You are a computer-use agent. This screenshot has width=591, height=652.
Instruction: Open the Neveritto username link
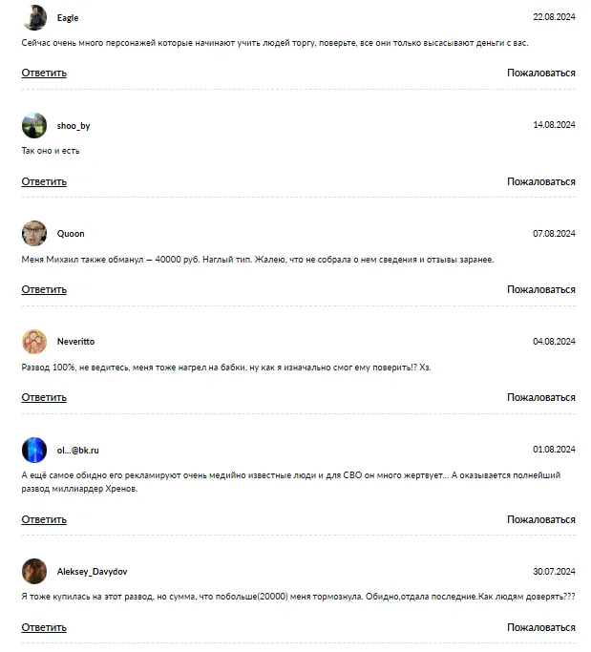coord(75,342)
